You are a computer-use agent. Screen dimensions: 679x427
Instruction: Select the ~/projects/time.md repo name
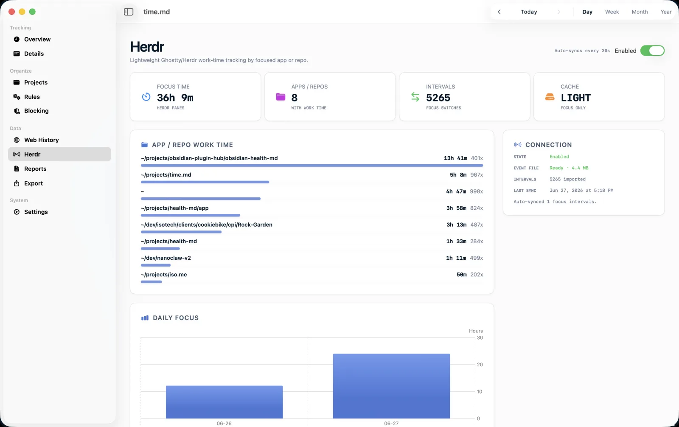(x=166, y=175)
